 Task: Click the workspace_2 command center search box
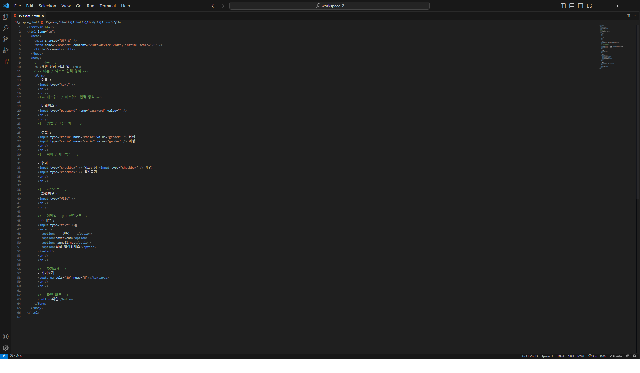pyautogui.click(x=329, y=6)
